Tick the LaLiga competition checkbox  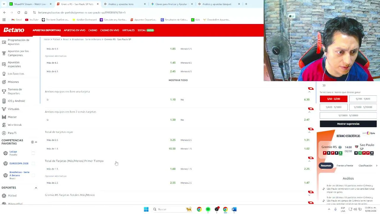[x=33, y=153]
